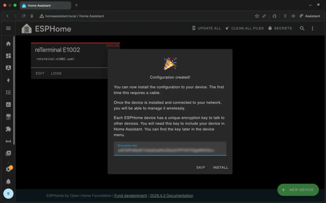Open the Notifications bell icon

click(8, 181)
